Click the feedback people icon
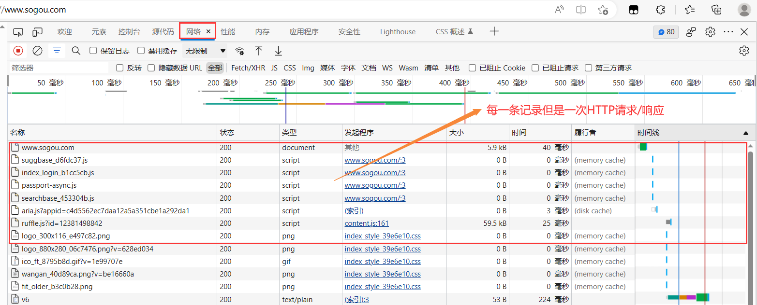 click(x=691, y=32)
